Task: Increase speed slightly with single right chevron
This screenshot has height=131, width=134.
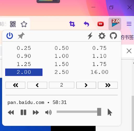Action: coord(86,85)
